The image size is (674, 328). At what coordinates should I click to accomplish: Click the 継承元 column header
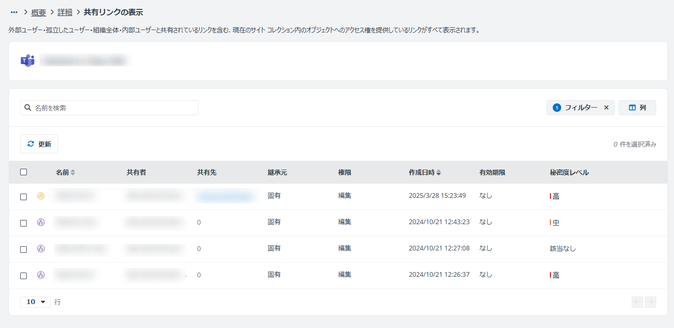click(277, 172)
